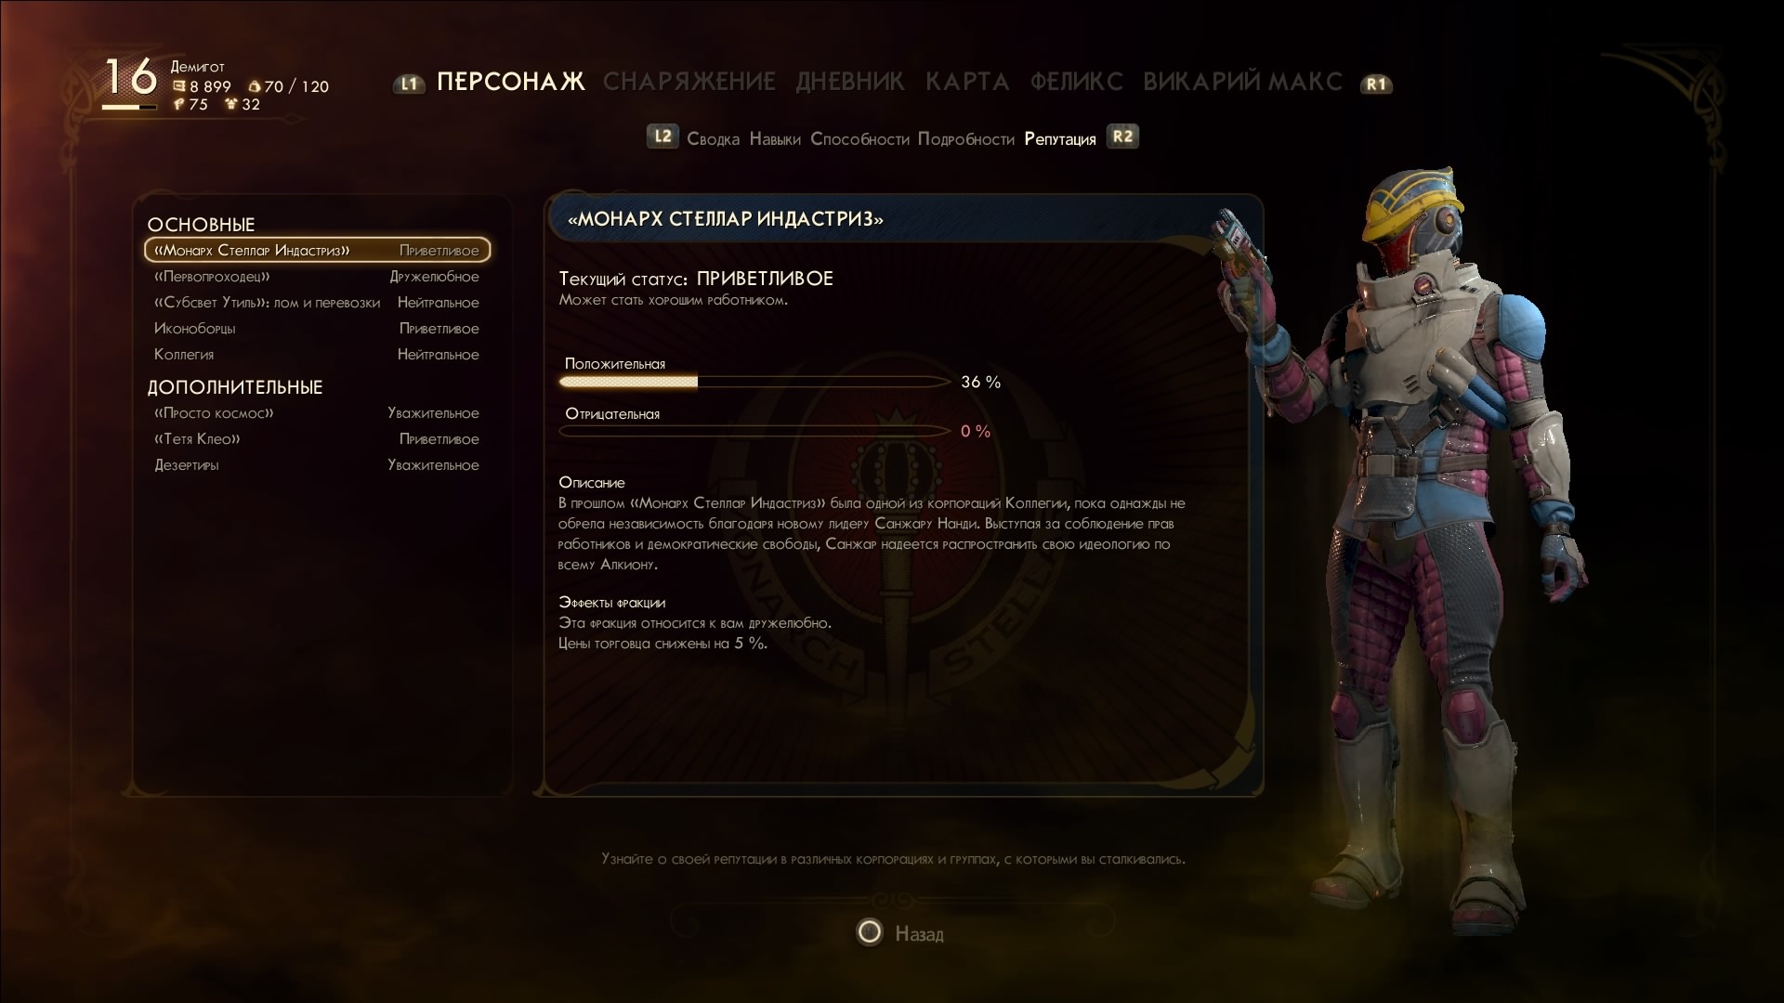Open the Навыки sub-tab

pyautogui.click(x=775, y=138)
